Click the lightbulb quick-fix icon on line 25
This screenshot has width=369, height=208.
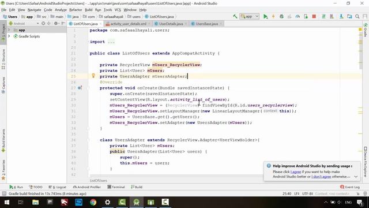point(93,76)
